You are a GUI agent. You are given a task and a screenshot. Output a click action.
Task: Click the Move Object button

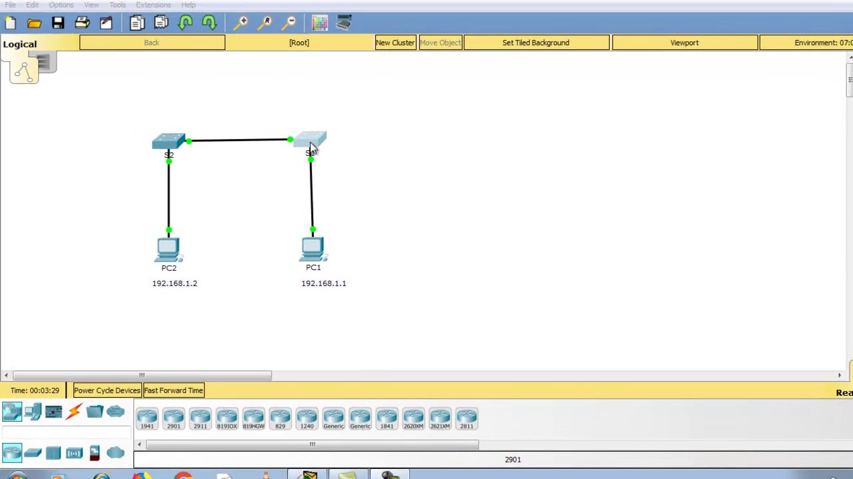(x=440, y=43)
